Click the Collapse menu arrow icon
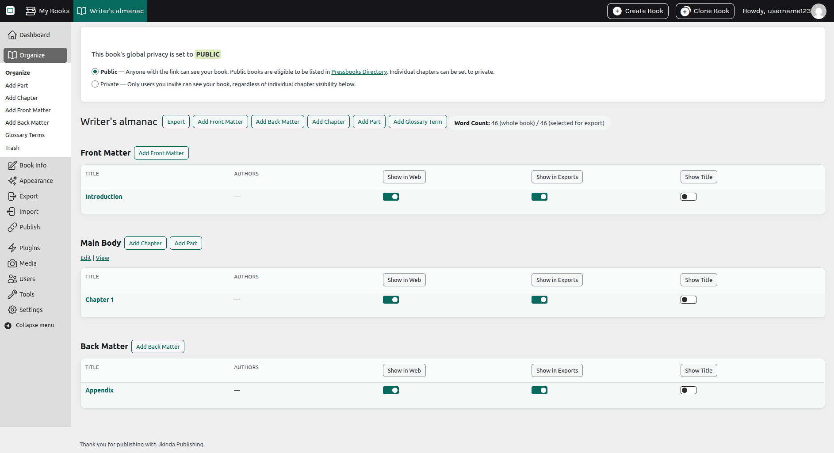The height and width of the screenshot is (453, 834). (x=8, y=325)
